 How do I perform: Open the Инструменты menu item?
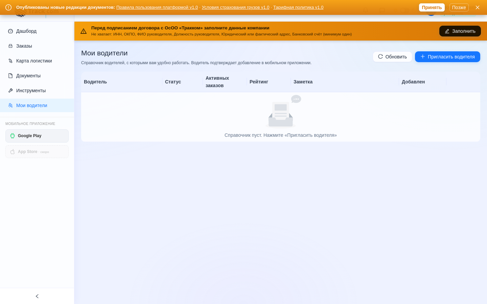(37, 91)
